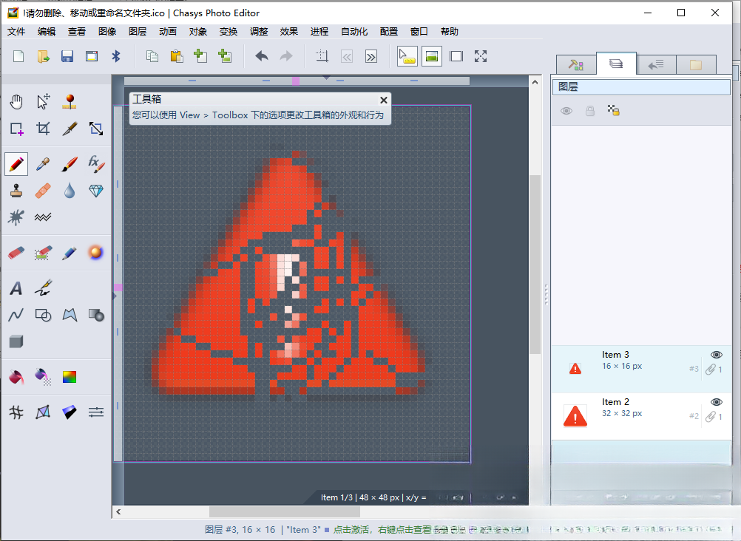This screenshot has height=541, width=741.
Task: Select the fx effects brush tool
Action: click(x=96, y=164)
